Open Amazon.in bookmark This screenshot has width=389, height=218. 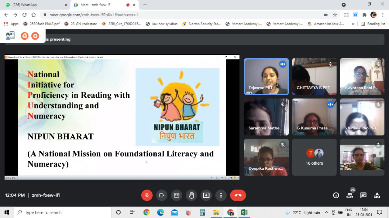point(326,24)
